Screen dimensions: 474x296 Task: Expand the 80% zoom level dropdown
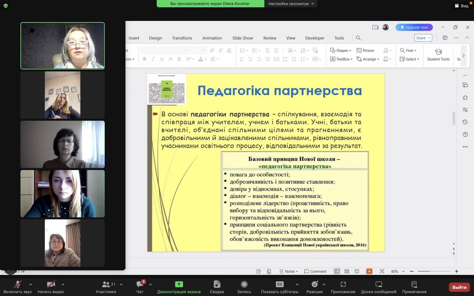coord(403,271)
